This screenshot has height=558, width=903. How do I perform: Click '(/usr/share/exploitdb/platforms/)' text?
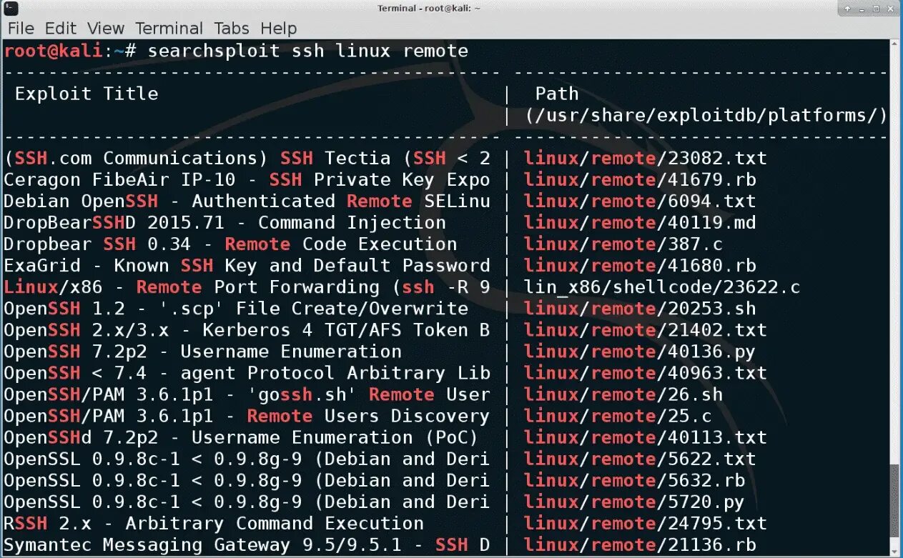(706, 116)
